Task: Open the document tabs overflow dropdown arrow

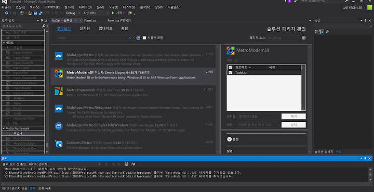Action: point(310,21)
